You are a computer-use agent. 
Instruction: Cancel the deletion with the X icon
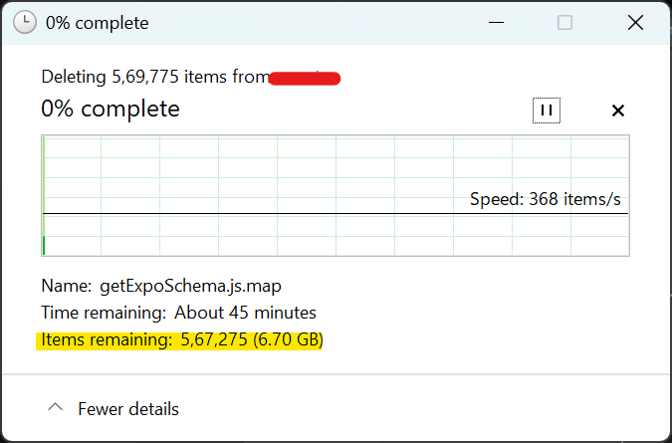(x=618, y=111)
